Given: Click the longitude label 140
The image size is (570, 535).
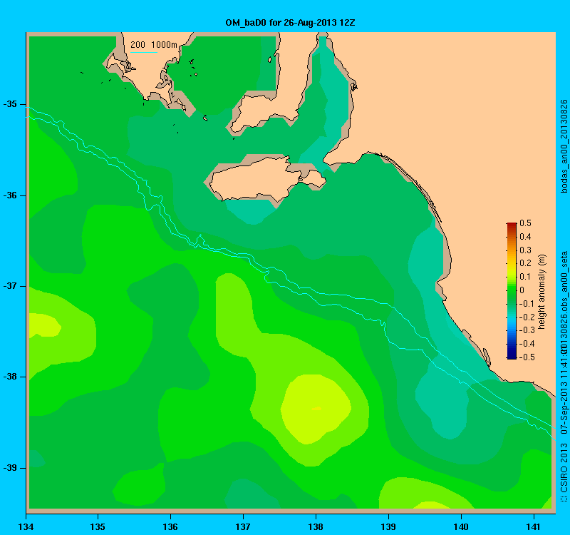Looking at the screenshot, I should [x=461, y=526].
